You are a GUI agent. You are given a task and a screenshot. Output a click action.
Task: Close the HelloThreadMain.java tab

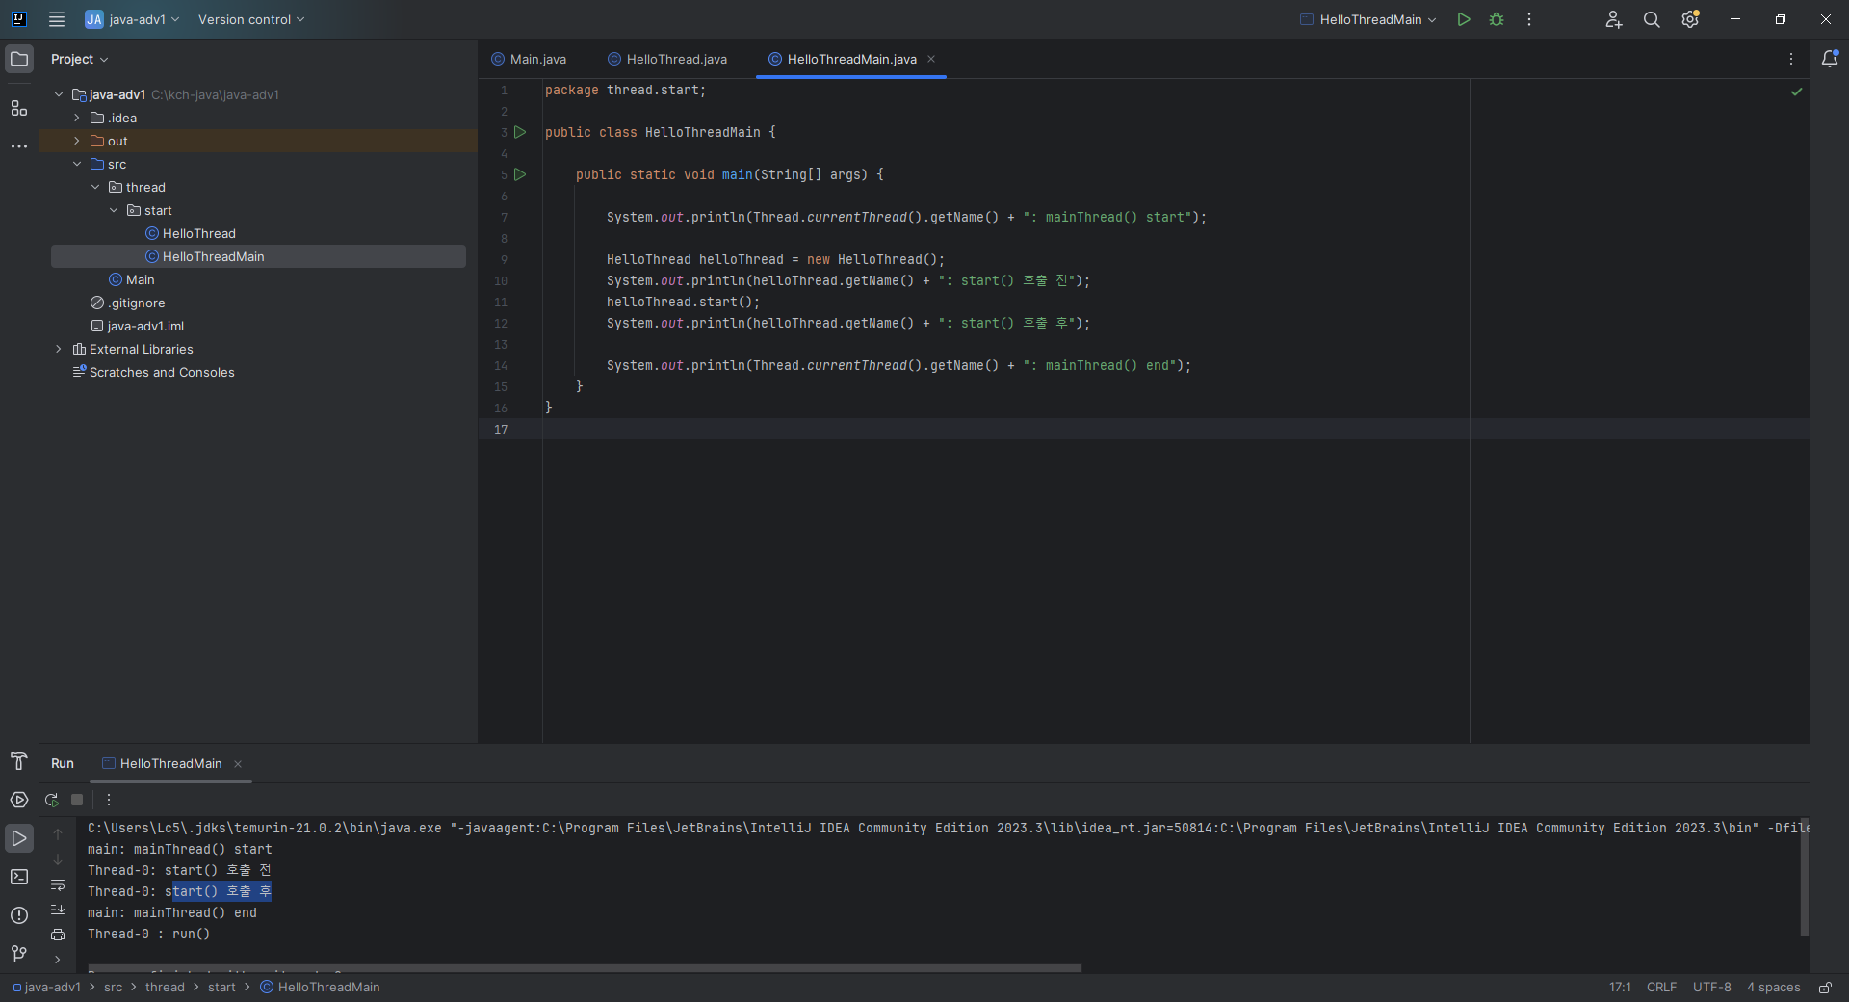(931, 59)
